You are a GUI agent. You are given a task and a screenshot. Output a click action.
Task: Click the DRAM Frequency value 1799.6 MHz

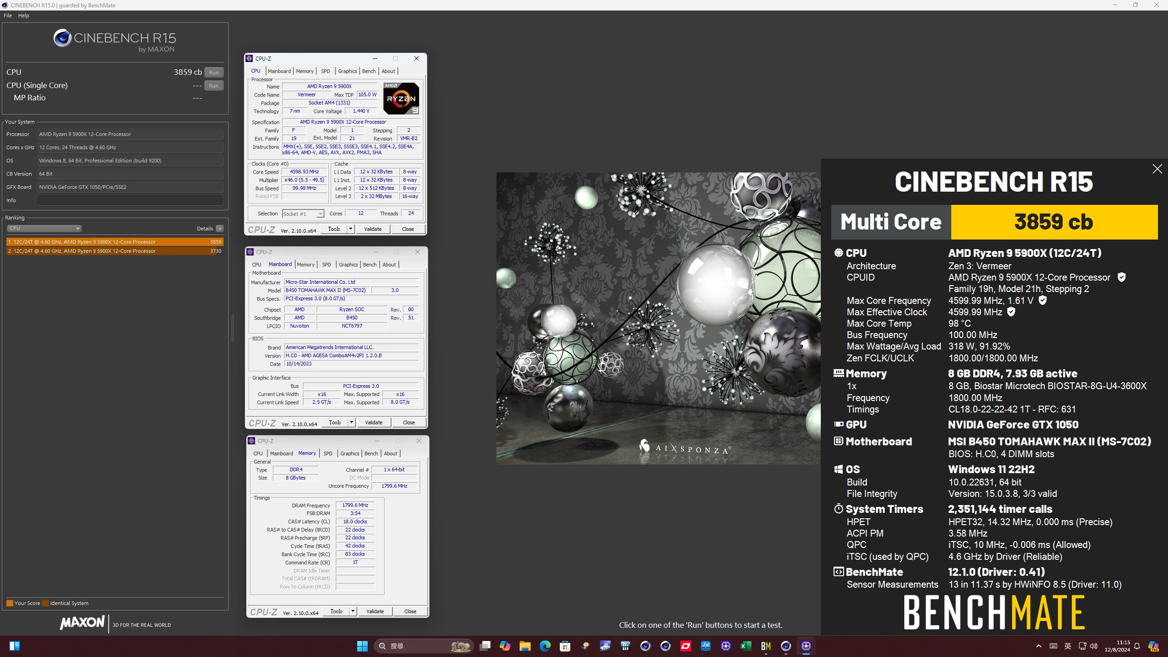[x=355, y=505]
